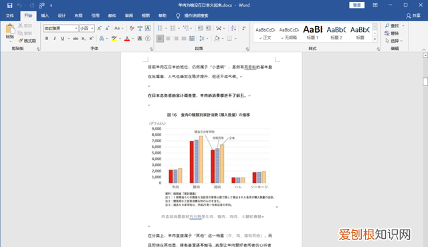Apply superscript formatting
428x247 pixels.
click(x=91, y=39)
